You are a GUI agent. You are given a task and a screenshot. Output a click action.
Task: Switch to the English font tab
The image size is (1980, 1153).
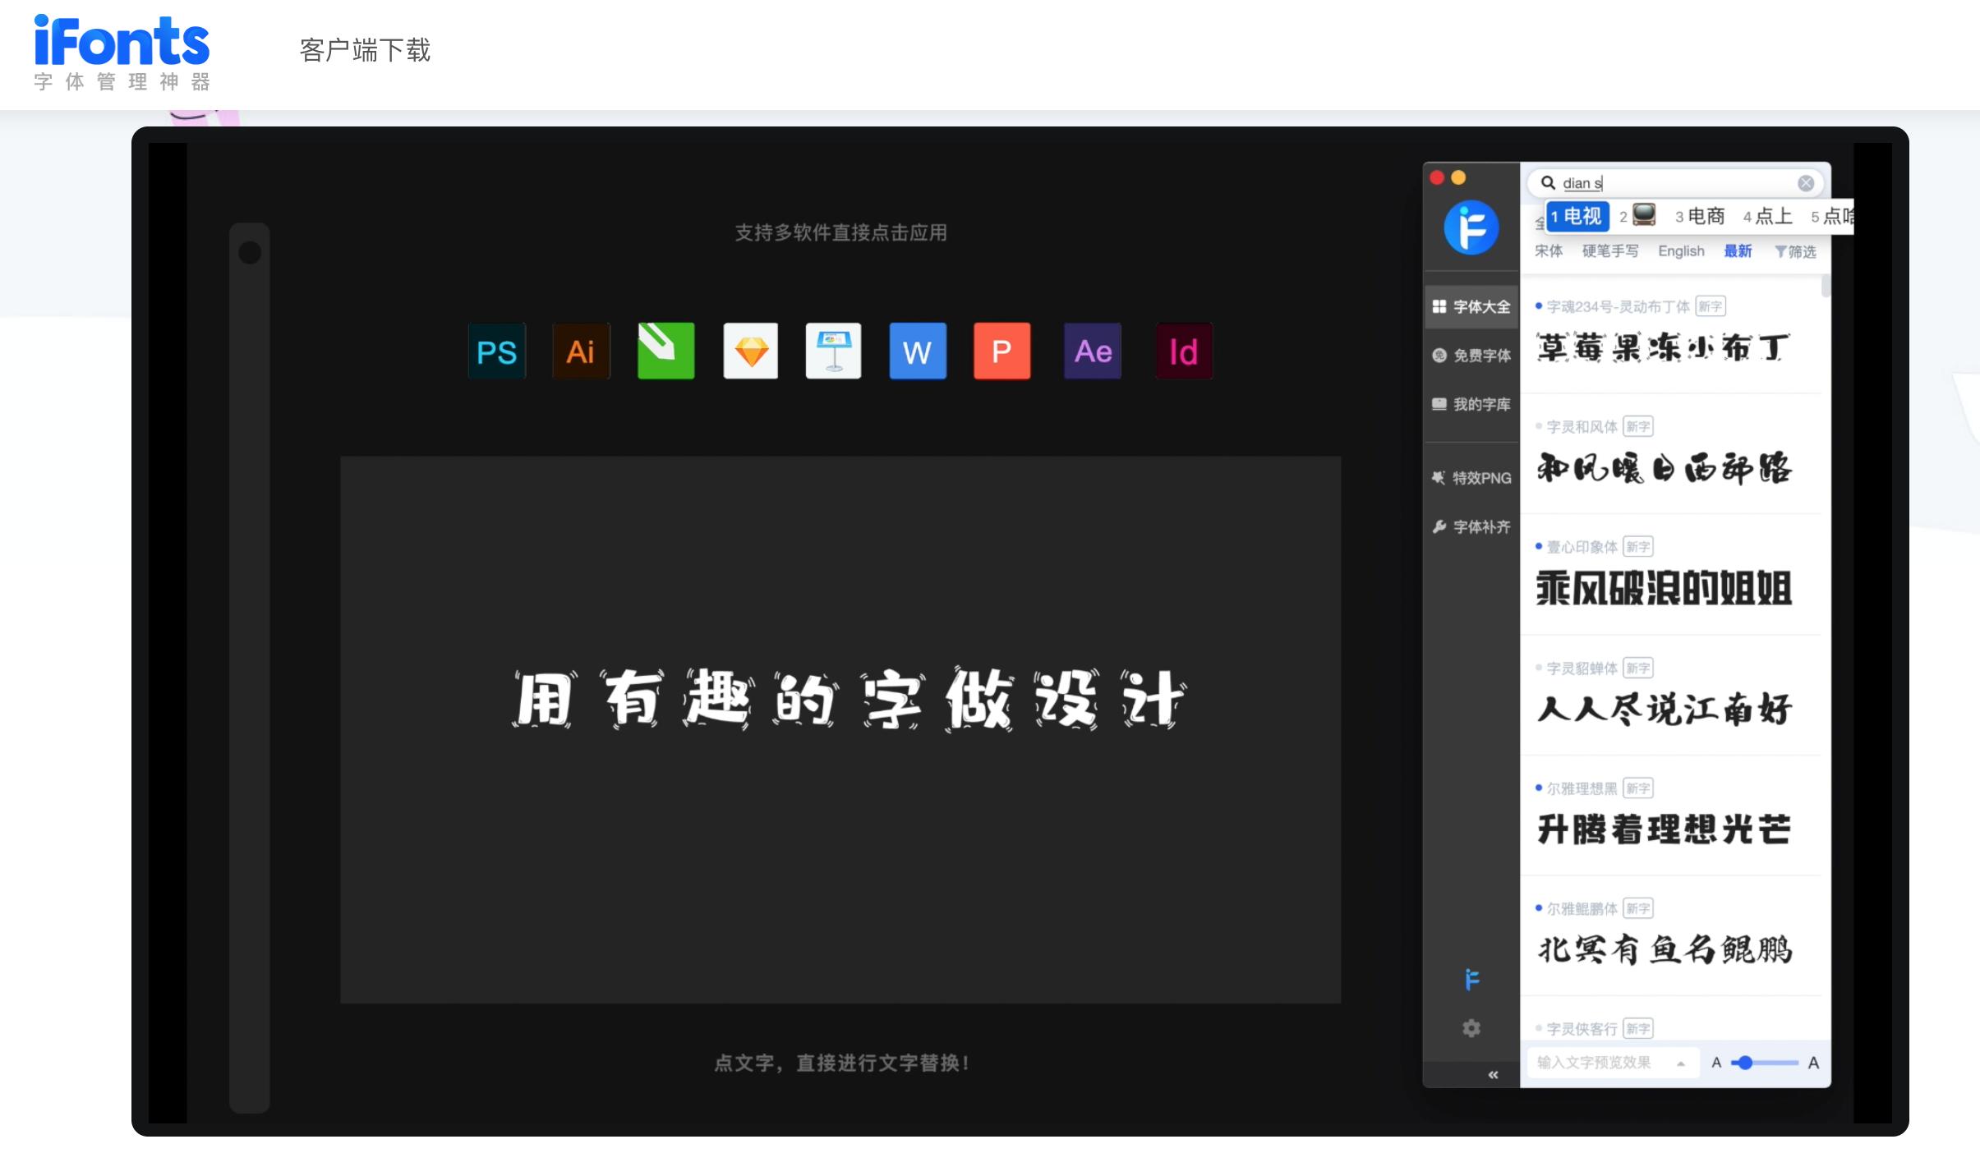pyautogui.click(x=1680, y=250)
